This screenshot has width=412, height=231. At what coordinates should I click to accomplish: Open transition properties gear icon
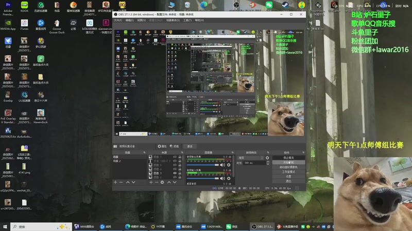coord(267,158)
